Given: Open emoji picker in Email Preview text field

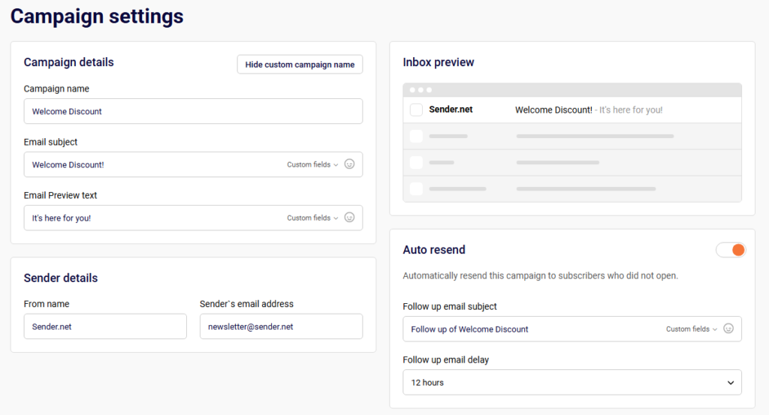Looking at the screenshot, I should pyautogui.click(x=349, y=218).
